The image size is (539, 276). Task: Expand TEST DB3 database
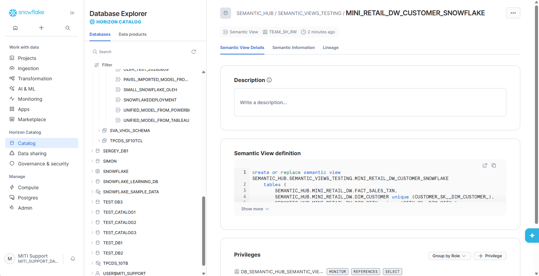tap(92, 202)
